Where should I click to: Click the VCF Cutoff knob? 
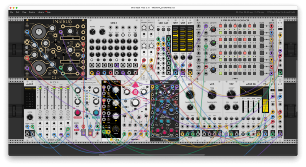231,94
